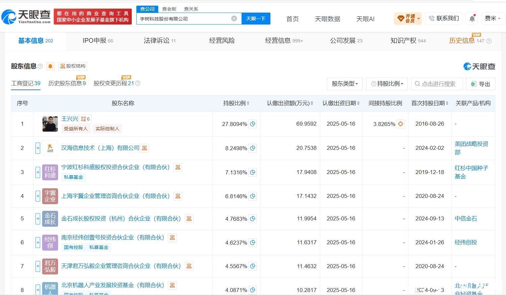This screenshot has height=295, width=506.
Task: Click the orange alert bell beside 股东信息
Action: (x=50, y=66)
